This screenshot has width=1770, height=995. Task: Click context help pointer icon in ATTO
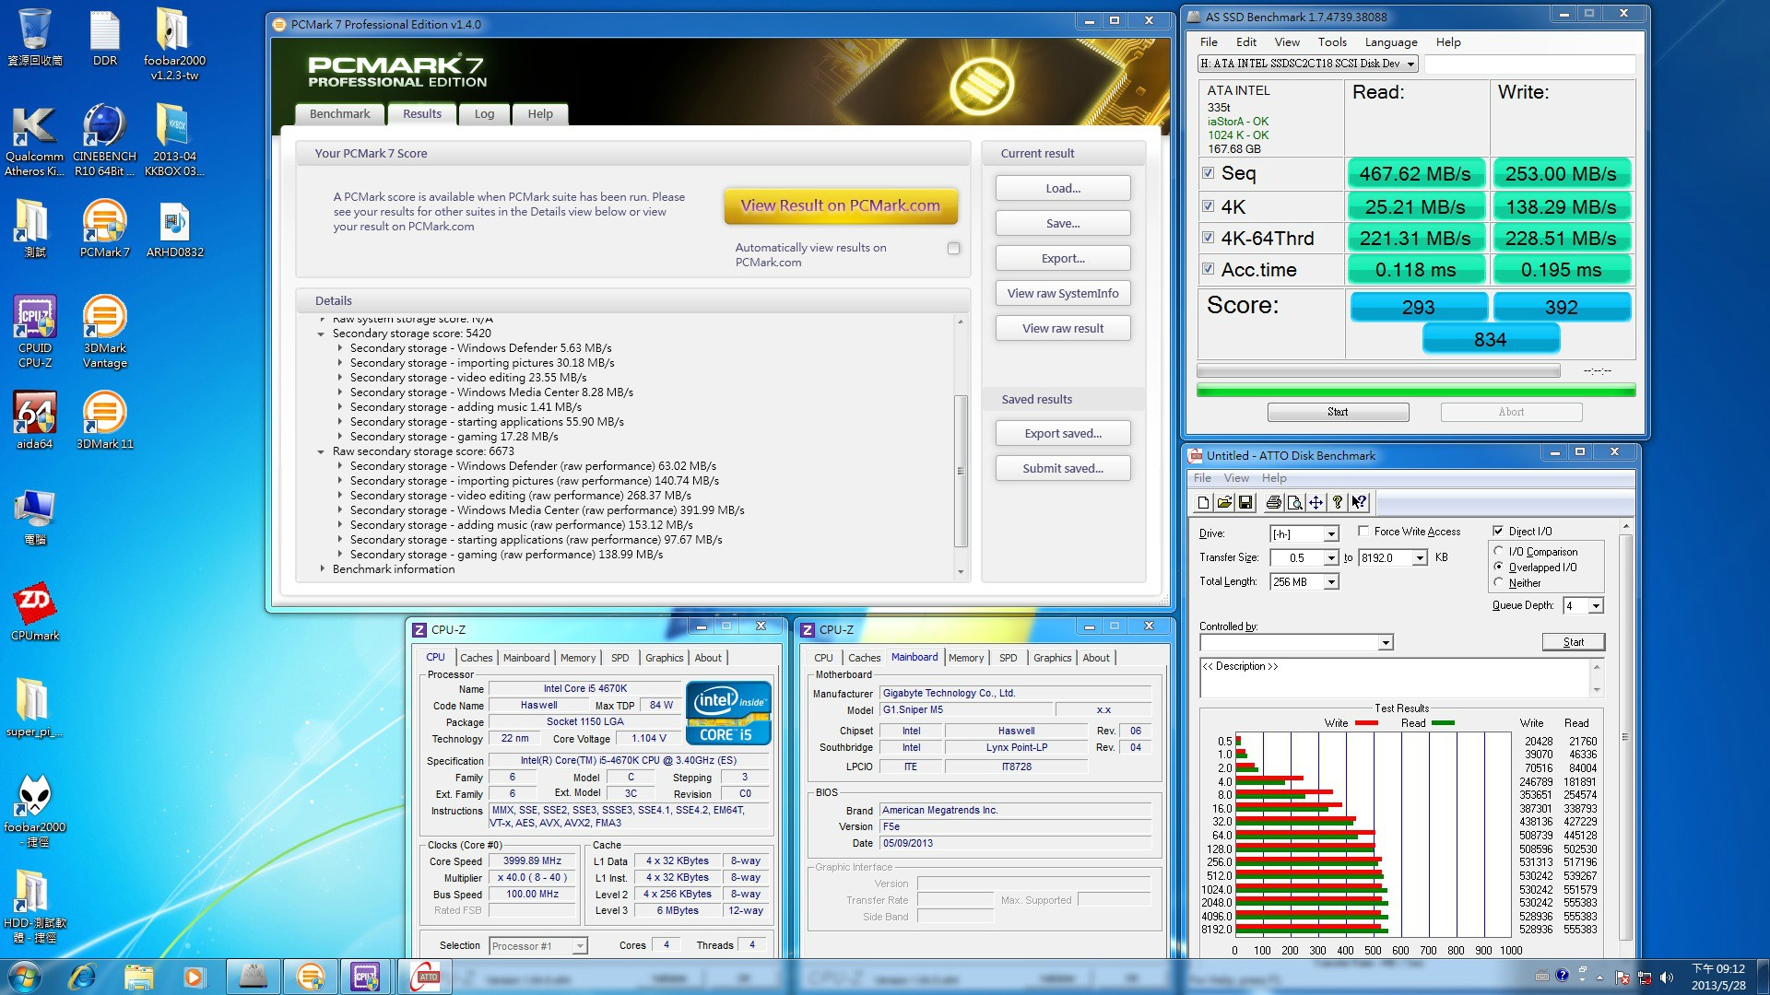click(x=1359, y=502)
